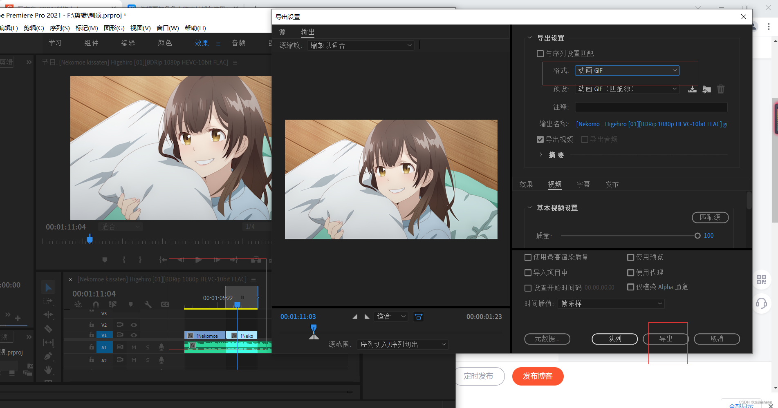The image size is (778, 408).
Task: Switch to Captions tab 字幕
Action: [x=583, y=185]
